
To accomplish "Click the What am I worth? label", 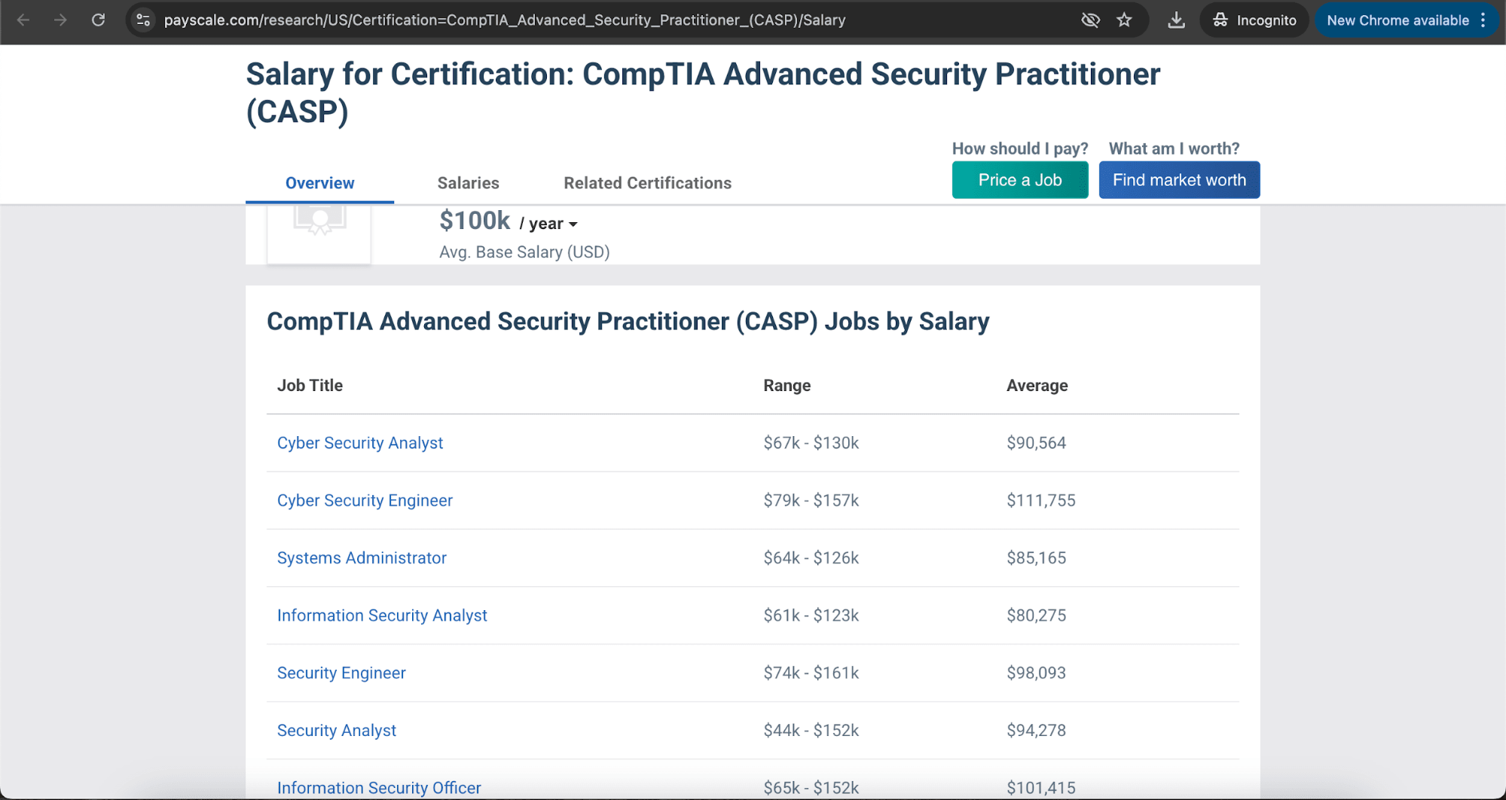I will coord(1174,148).
